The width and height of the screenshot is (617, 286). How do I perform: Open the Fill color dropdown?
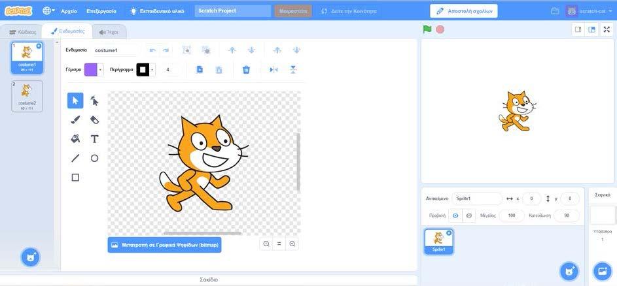(100, 69)
